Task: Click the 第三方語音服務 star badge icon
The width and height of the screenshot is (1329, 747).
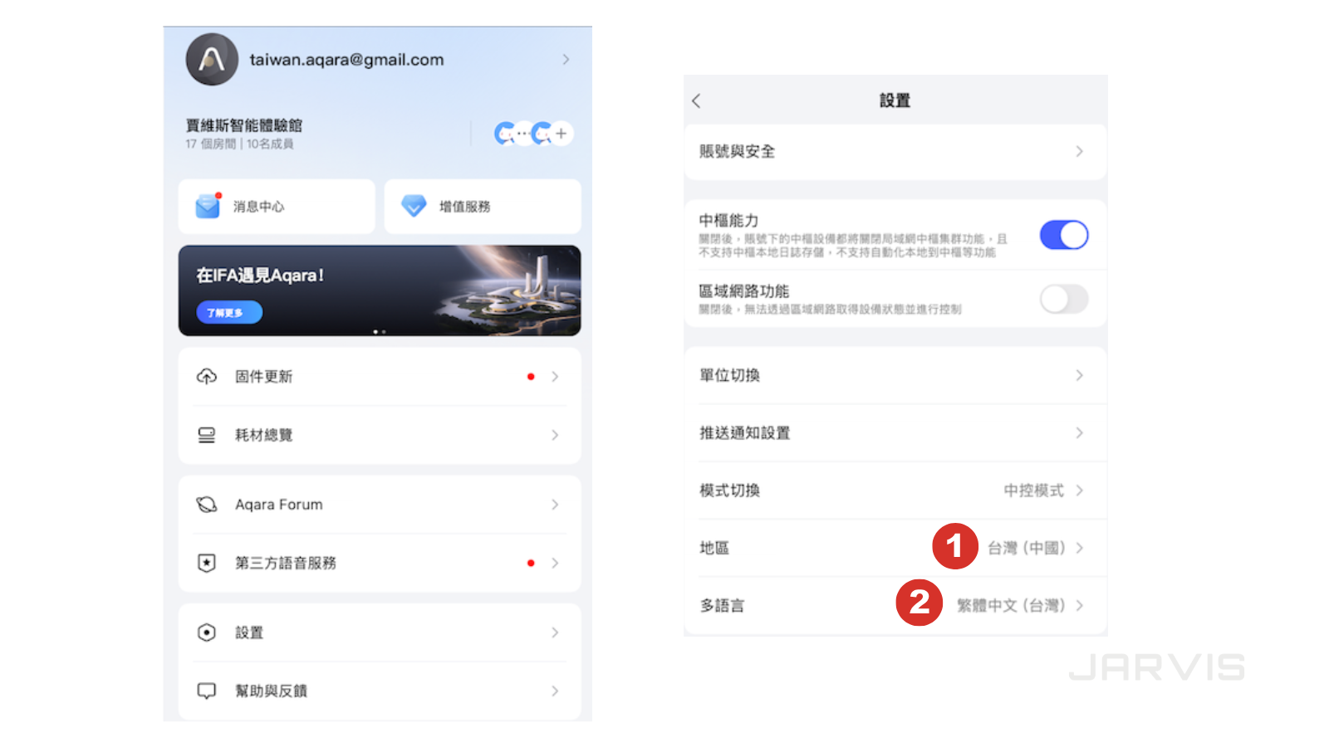Action: pos(207,563)
